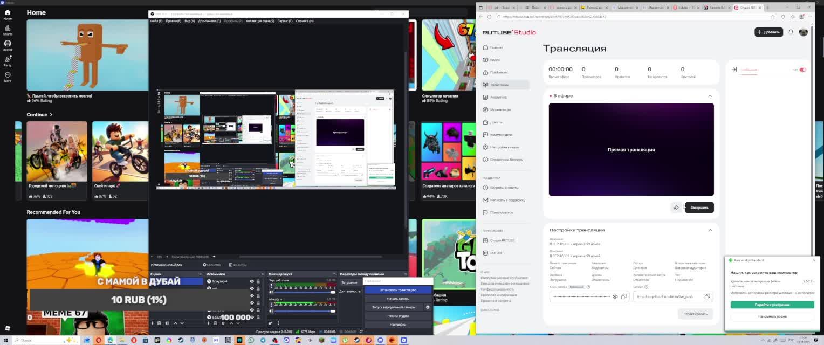This screenshot has height=345, width=824.
Task: Open Avatar in Roblox left sidebar
Action: click(8, 46)
